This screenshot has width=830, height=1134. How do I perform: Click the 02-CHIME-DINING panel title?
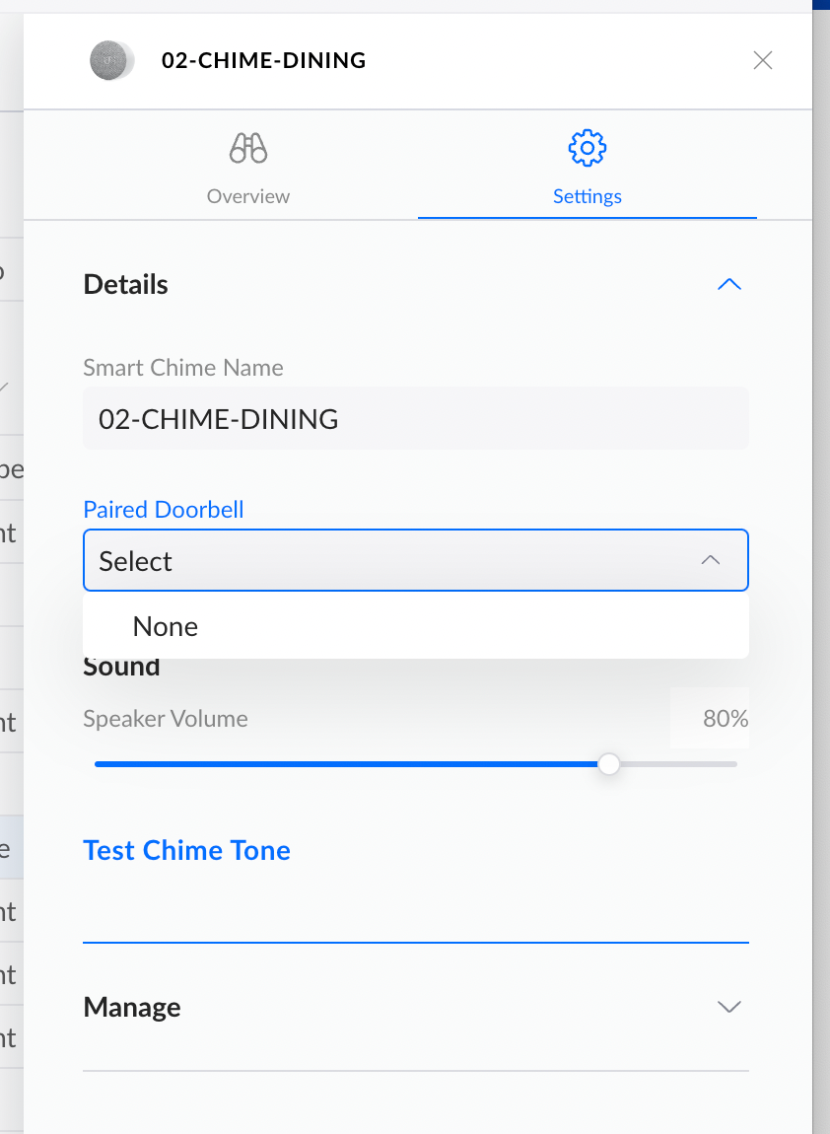pyautogui.click(x=264, y=60)
